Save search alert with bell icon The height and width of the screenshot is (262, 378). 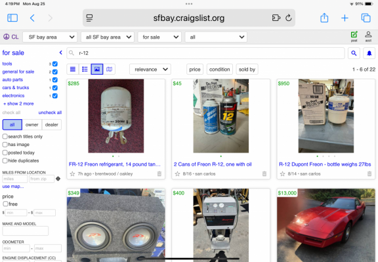[x=369, y=53]
